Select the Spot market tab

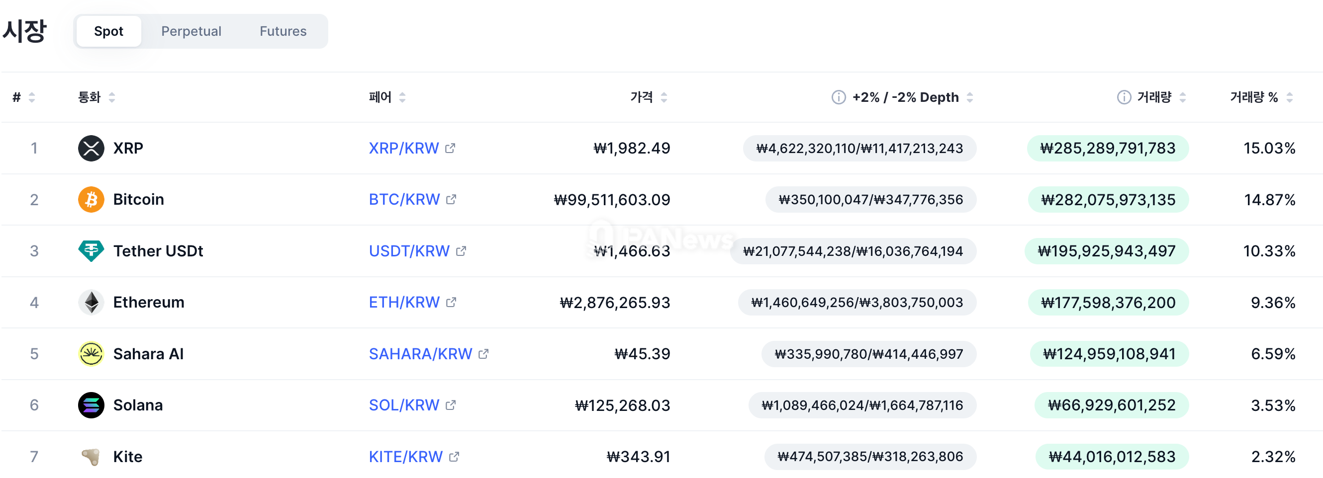[108, 31]
